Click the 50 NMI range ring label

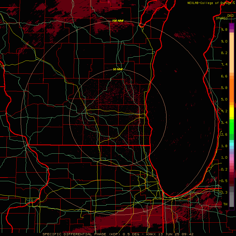[x=118, y=69]
